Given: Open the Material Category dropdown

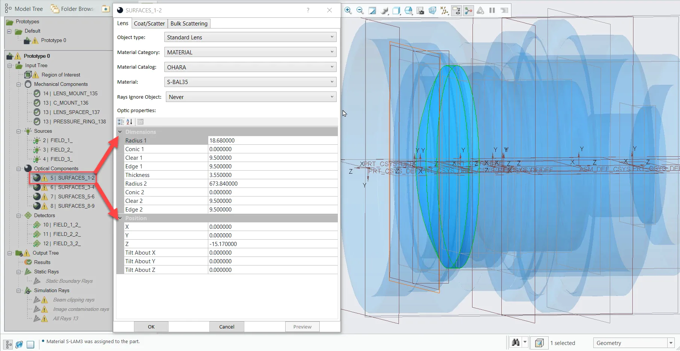Looking at the screenshot, I should point(250,52).
